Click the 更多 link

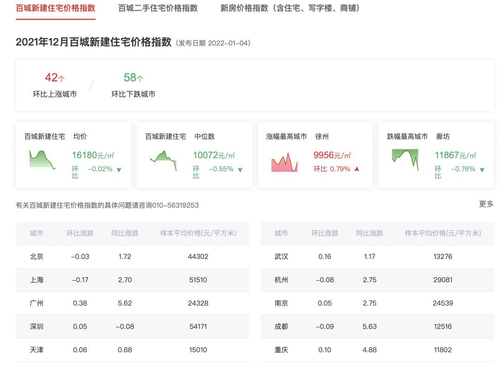point(486,204)
